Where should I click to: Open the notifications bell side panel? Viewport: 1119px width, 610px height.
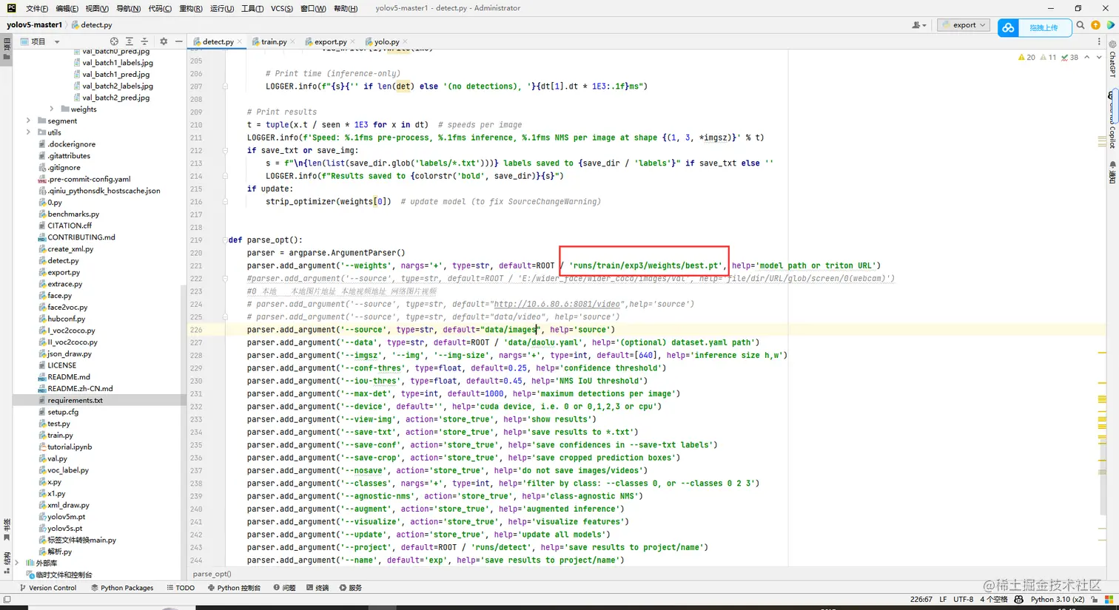(x=1112, y=172)
